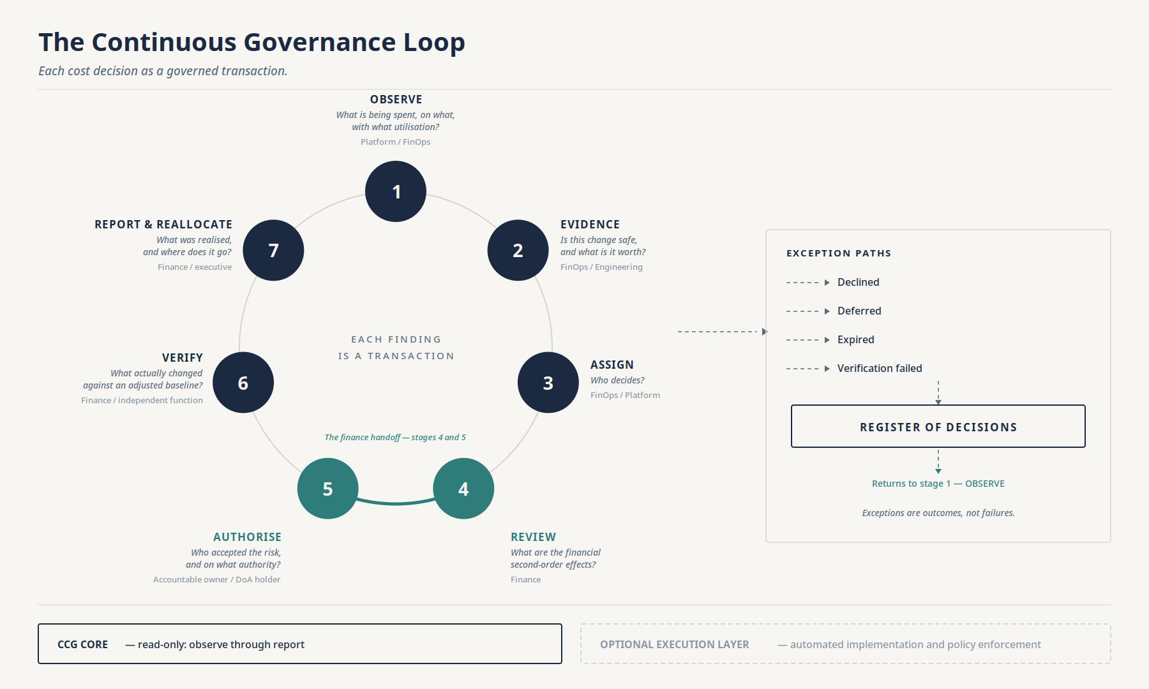Select the 'VERIFY' stage heading

tap(182, 358)
